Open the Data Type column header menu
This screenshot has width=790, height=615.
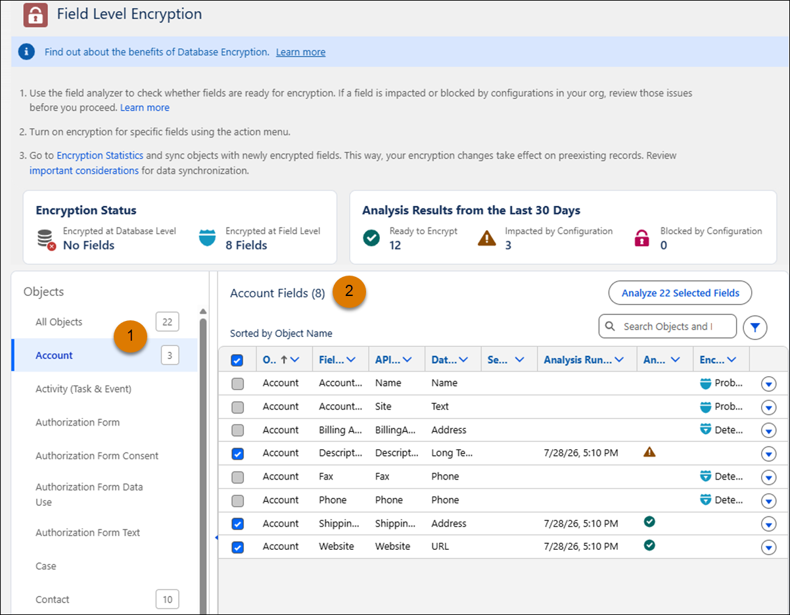[463, 360]
